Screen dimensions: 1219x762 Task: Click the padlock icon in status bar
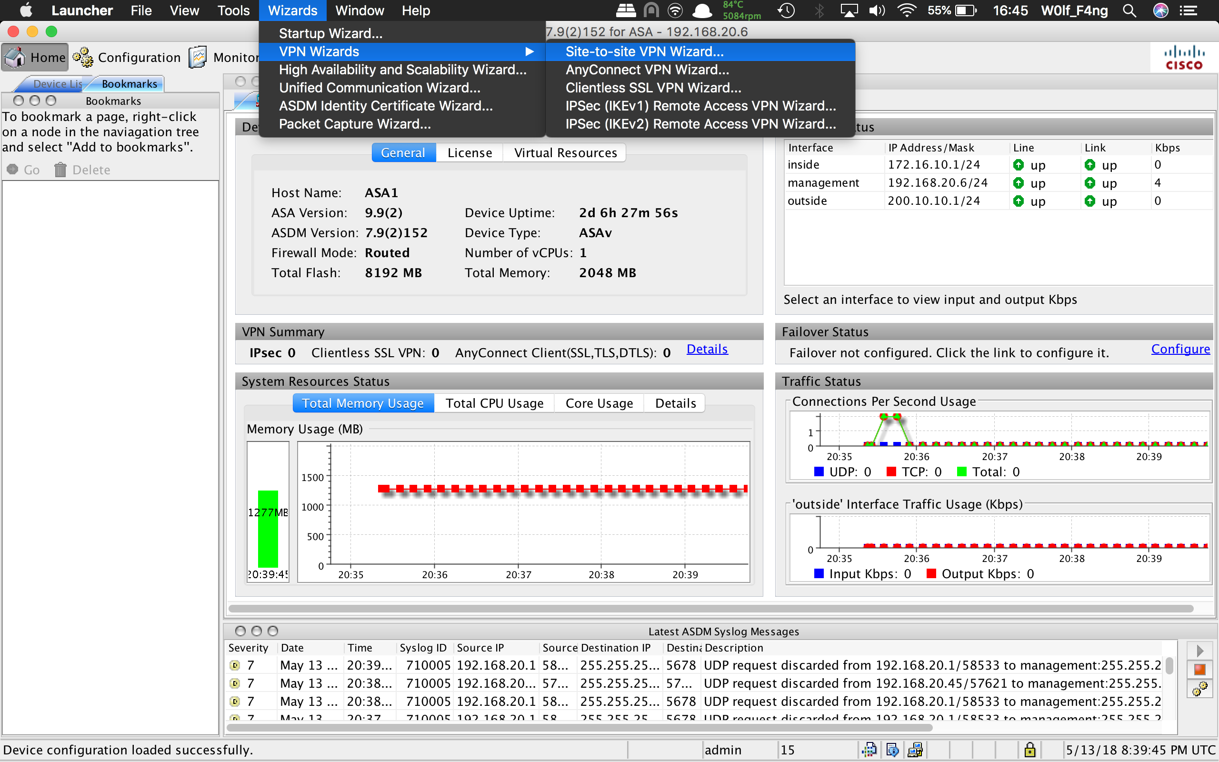(1029, 750)
